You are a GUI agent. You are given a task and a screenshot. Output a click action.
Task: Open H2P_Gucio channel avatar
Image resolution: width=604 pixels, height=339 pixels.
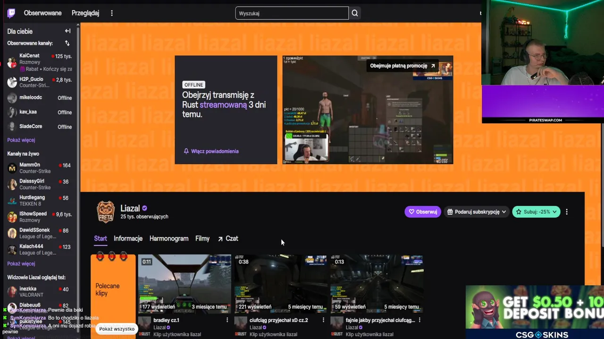click(x=12, y=82)
